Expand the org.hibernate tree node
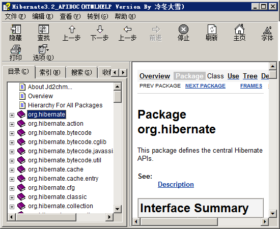This screenshot has width=280, height=229. point(12,115)
